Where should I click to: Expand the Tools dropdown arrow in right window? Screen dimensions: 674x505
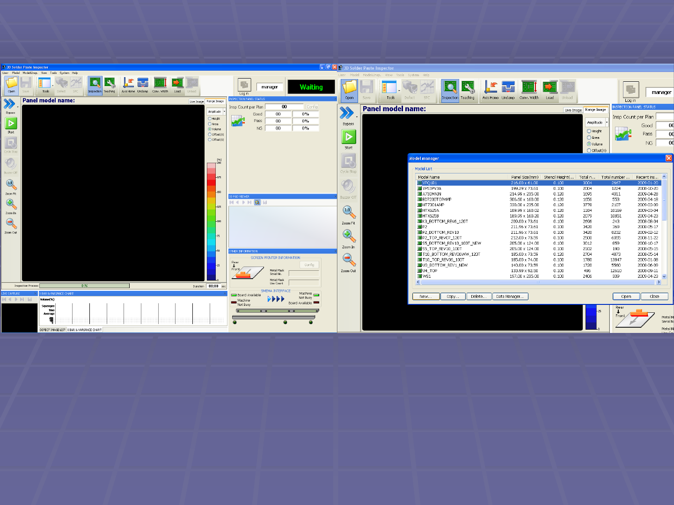[x=399, y=90]
